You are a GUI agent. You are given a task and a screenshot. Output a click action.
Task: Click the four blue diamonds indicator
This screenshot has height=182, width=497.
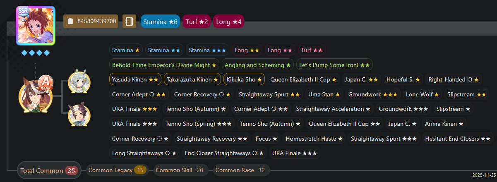(35, 53)
